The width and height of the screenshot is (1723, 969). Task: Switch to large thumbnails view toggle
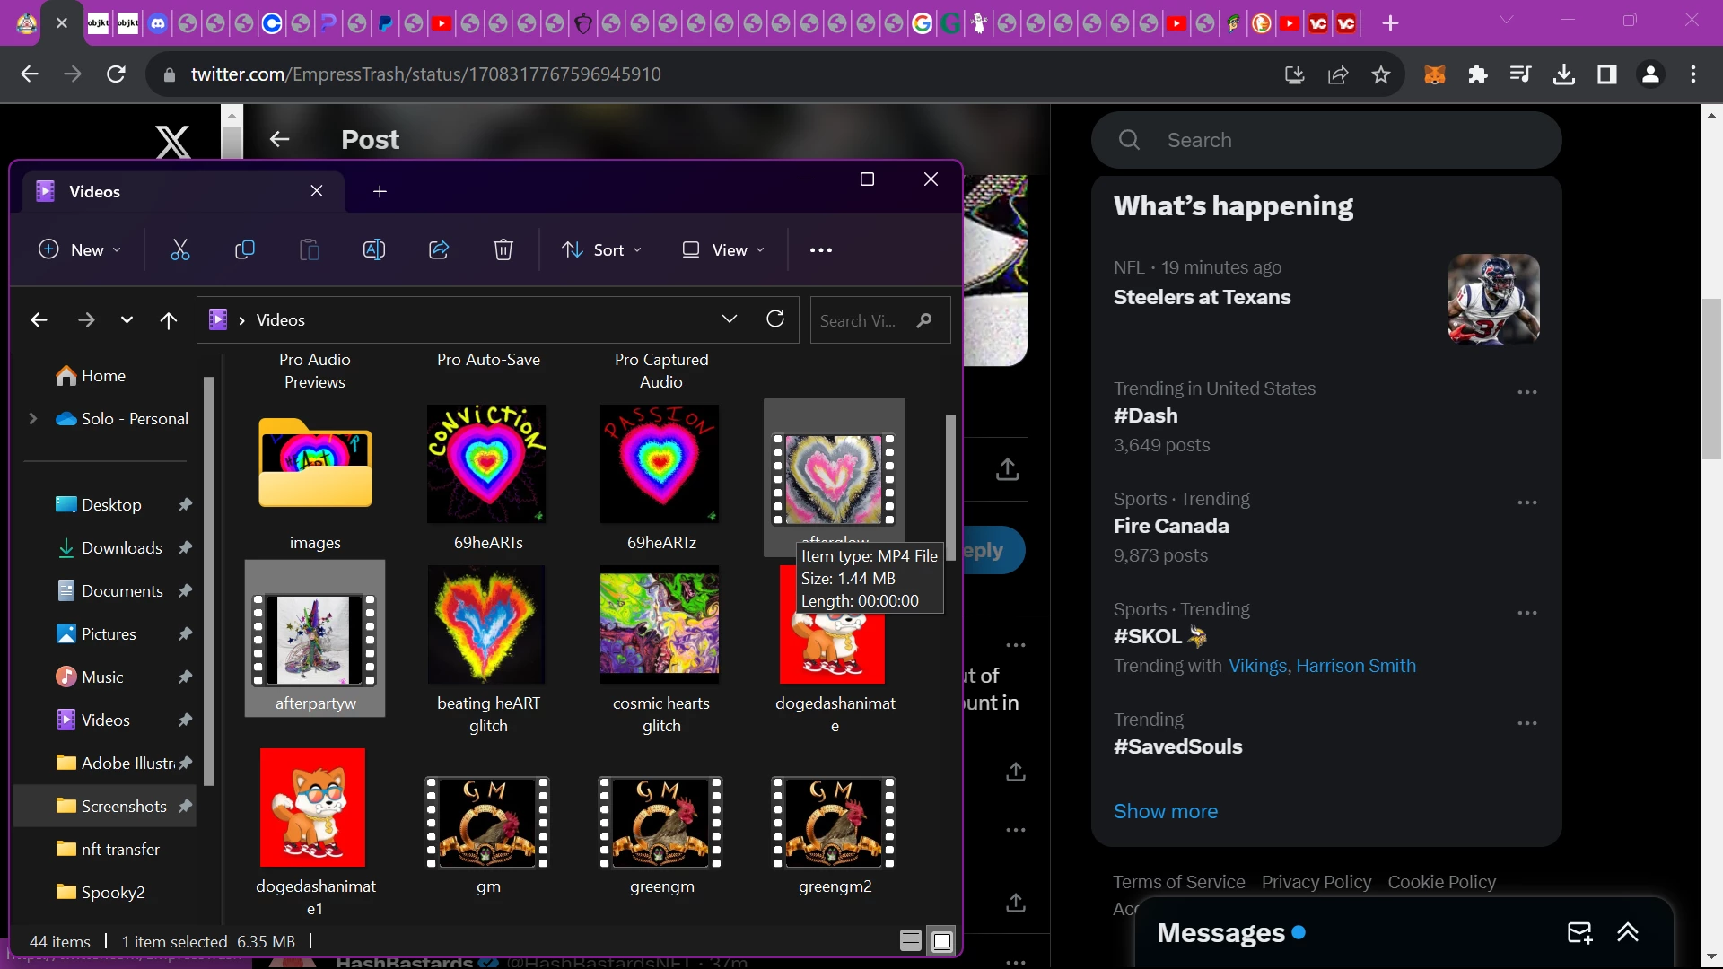pos(941,940)
